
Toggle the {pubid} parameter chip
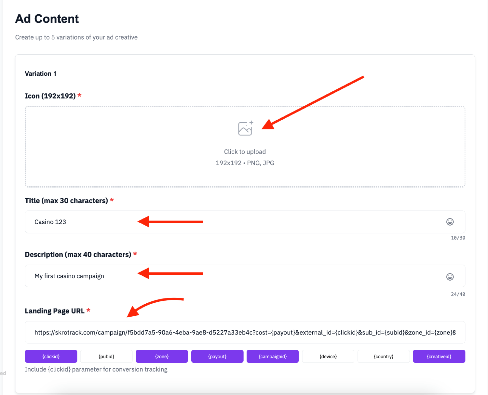pos(106,356)
